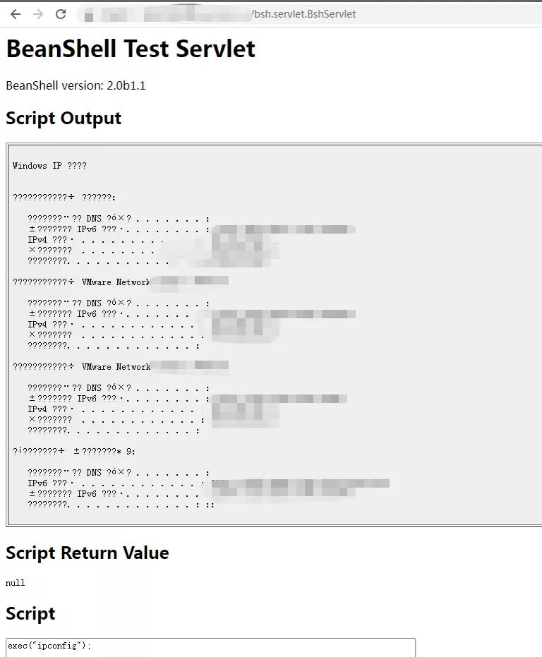The height and width of the screenshot is (657, 542).
Task: Click the first blurred IPv6 address value
Action: tap(284, 229)
